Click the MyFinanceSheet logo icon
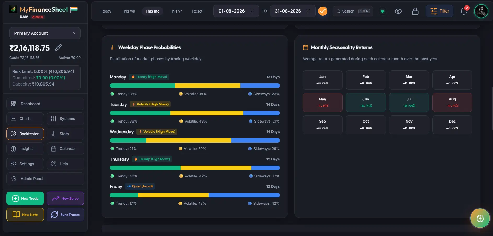 point(13,9)
